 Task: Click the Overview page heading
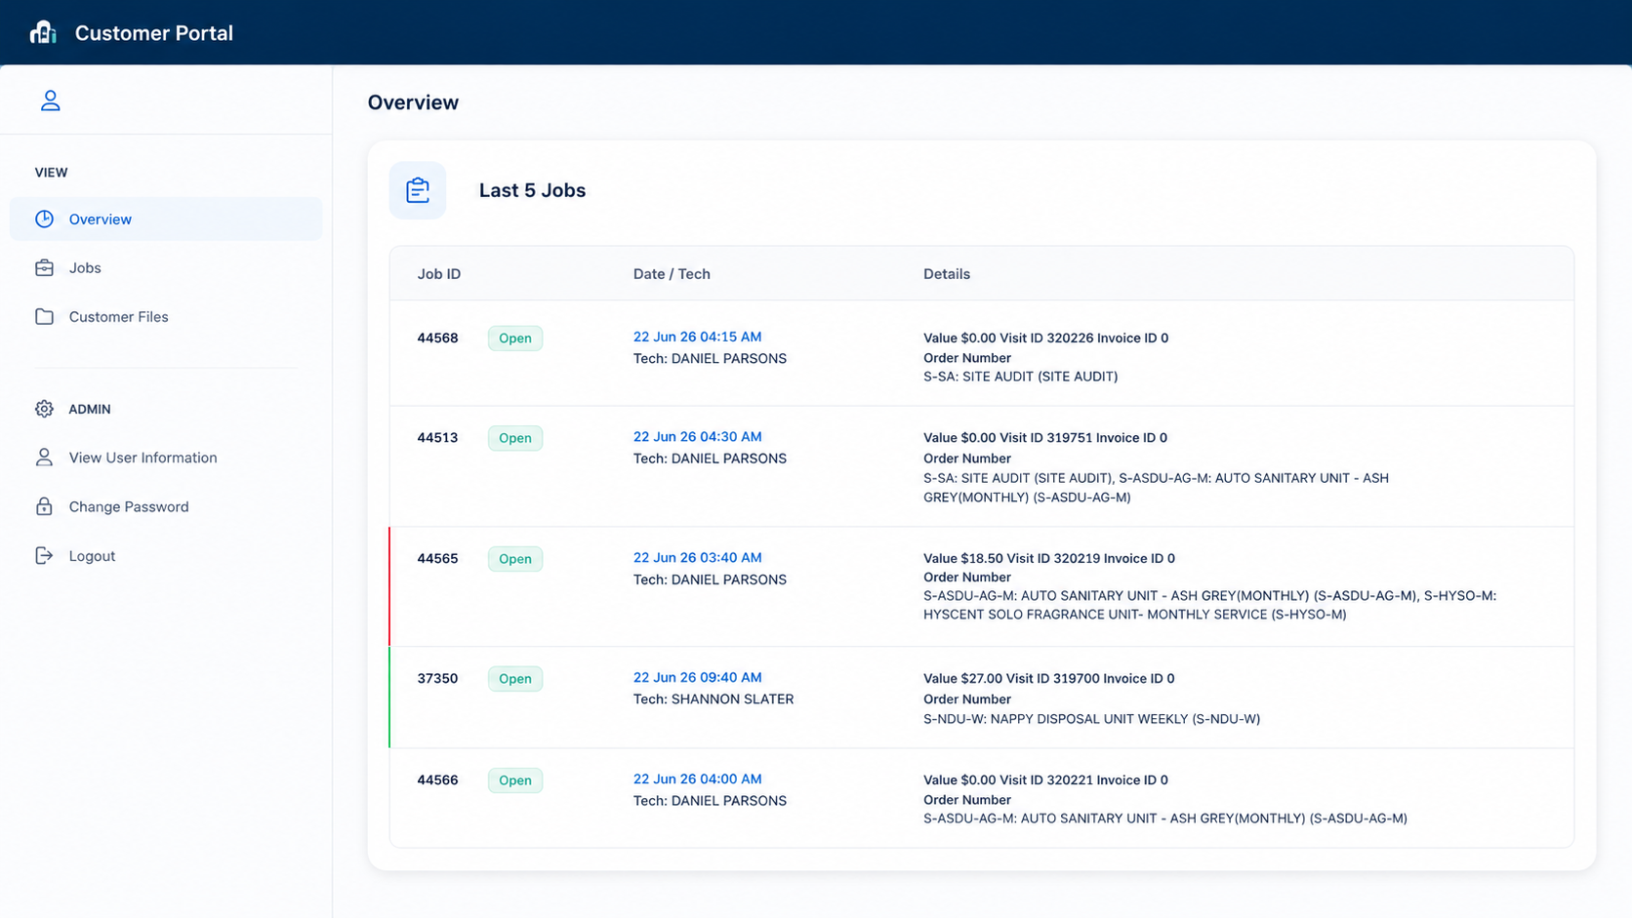(413, 102)
